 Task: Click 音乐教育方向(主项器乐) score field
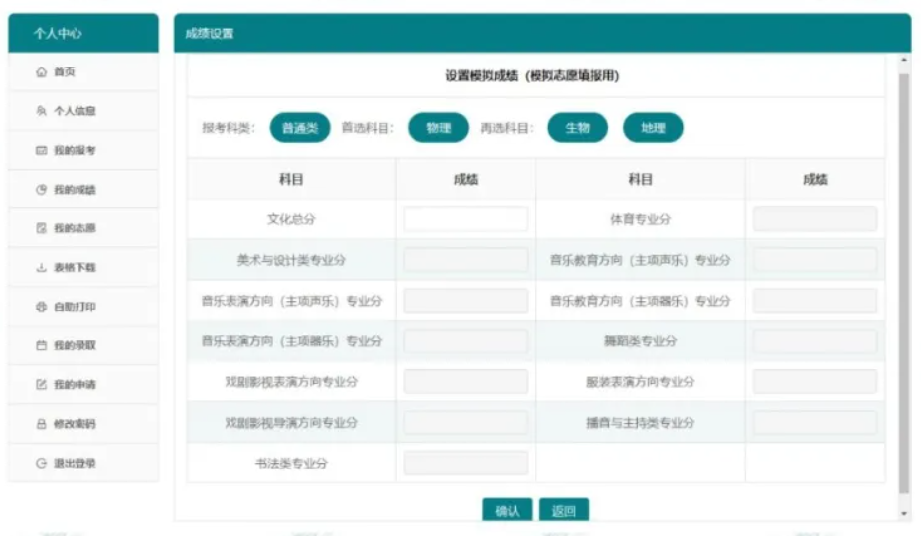pyautogui.click(x=816, y=301)
